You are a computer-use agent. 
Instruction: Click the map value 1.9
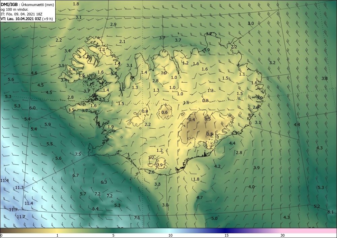coord(111,127)
